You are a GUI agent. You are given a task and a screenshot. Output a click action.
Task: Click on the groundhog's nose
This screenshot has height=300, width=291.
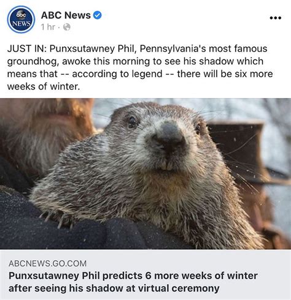point(168,135)
